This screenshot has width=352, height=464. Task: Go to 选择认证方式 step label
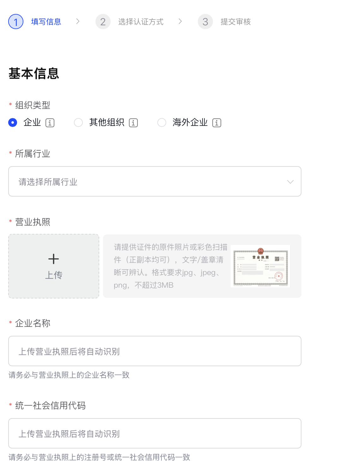click(x=141, y=22)
